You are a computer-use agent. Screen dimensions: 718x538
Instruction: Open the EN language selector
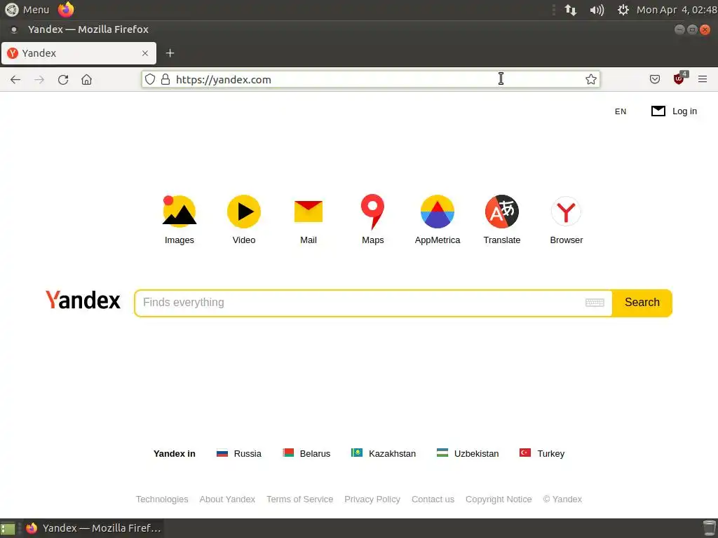pos(621,111)
